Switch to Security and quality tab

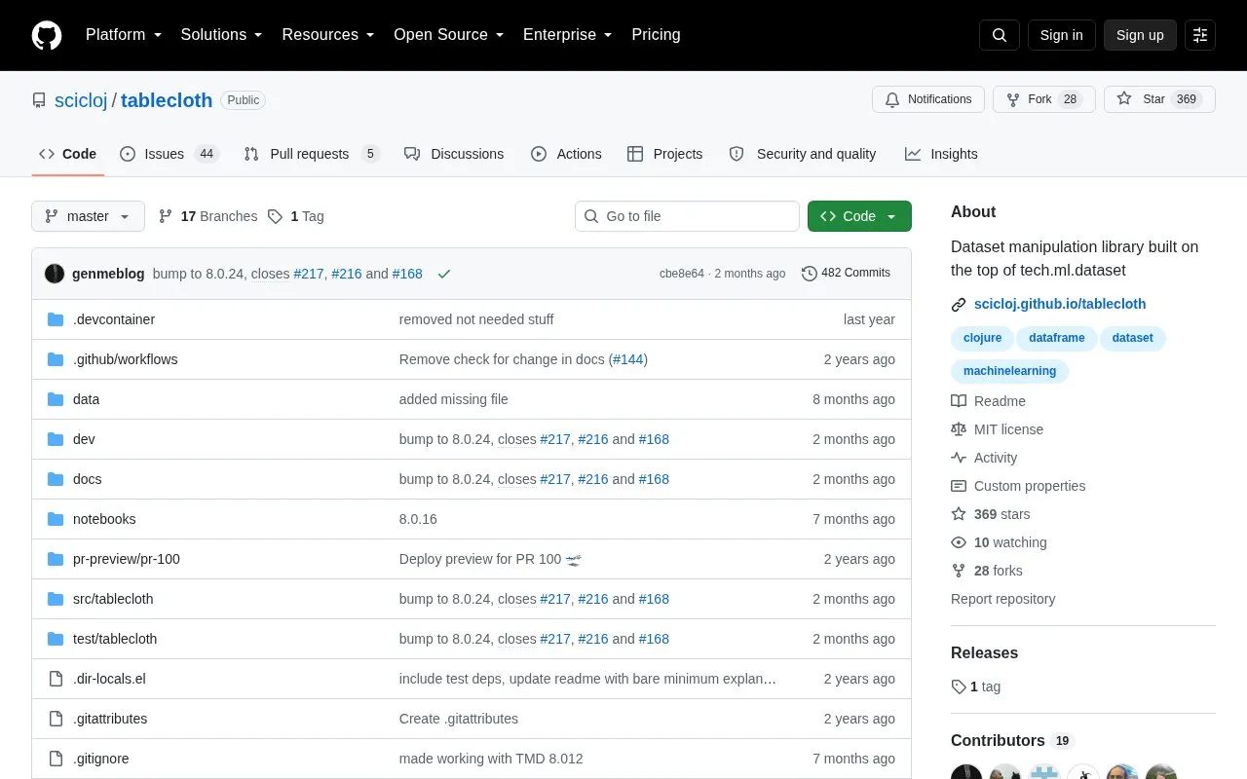click(x=803, y=154)
